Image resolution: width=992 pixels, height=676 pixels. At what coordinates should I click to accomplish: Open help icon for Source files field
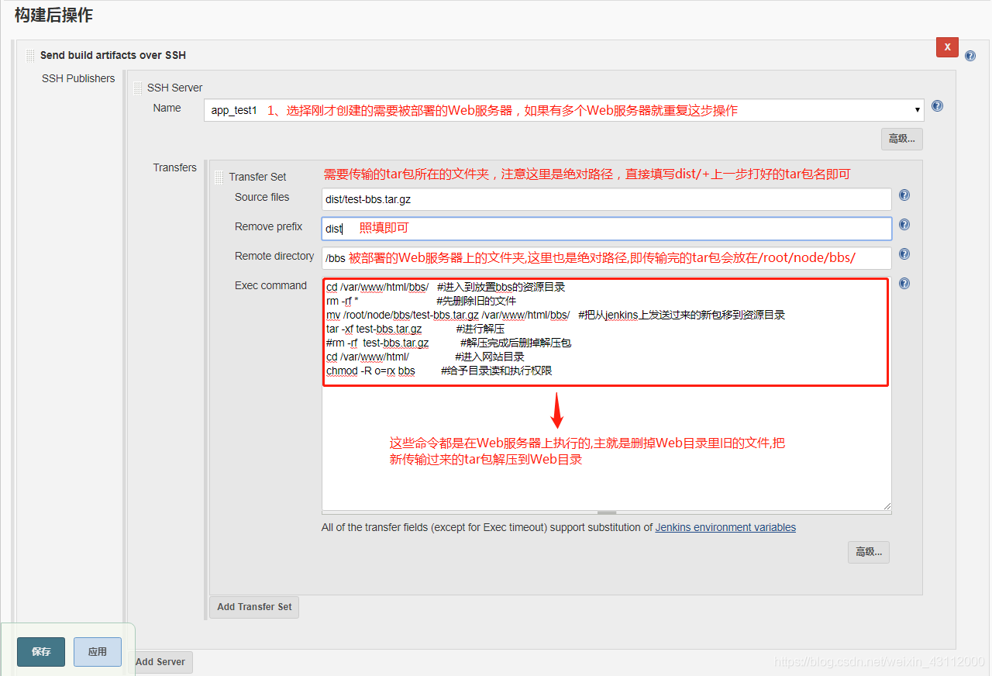coord(904,195)
